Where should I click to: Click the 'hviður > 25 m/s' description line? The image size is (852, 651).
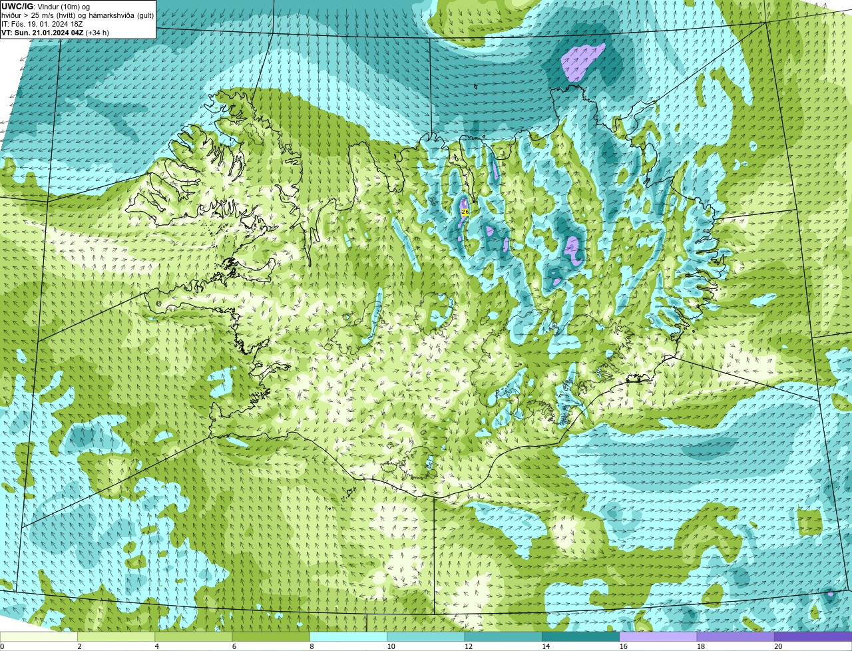coord(77,15)
